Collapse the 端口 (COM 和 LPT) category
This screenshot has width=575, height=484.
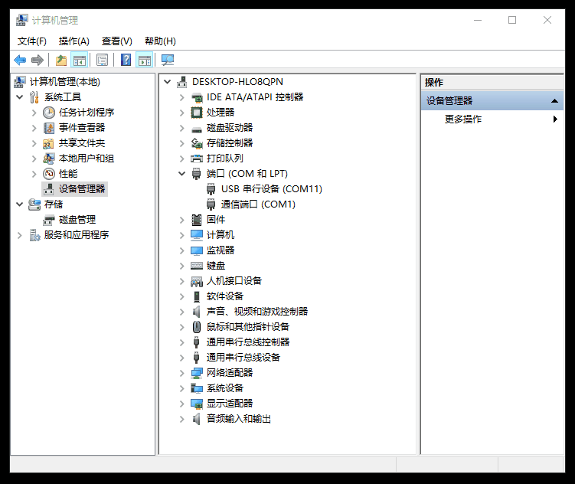tap(182, 173)
